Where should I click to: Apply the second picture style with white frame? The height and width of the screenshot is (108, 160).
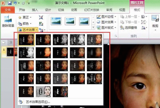pyautogui.click(x=70, y=21)
